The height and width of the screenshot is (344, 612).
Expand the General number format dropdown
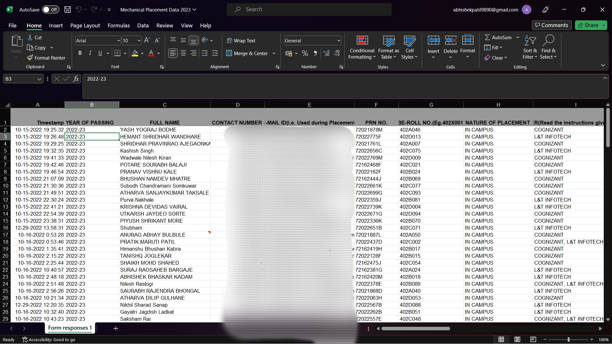click(339, 40)
